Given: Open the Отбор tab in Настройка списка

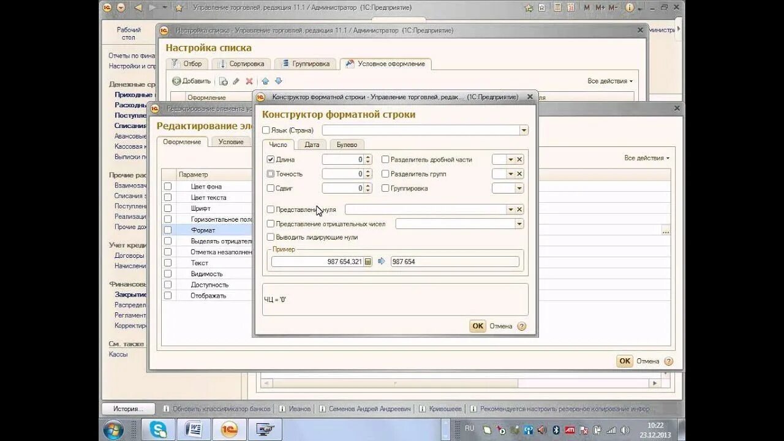Looking at the screenshot, I should click(x=187, y=64).
